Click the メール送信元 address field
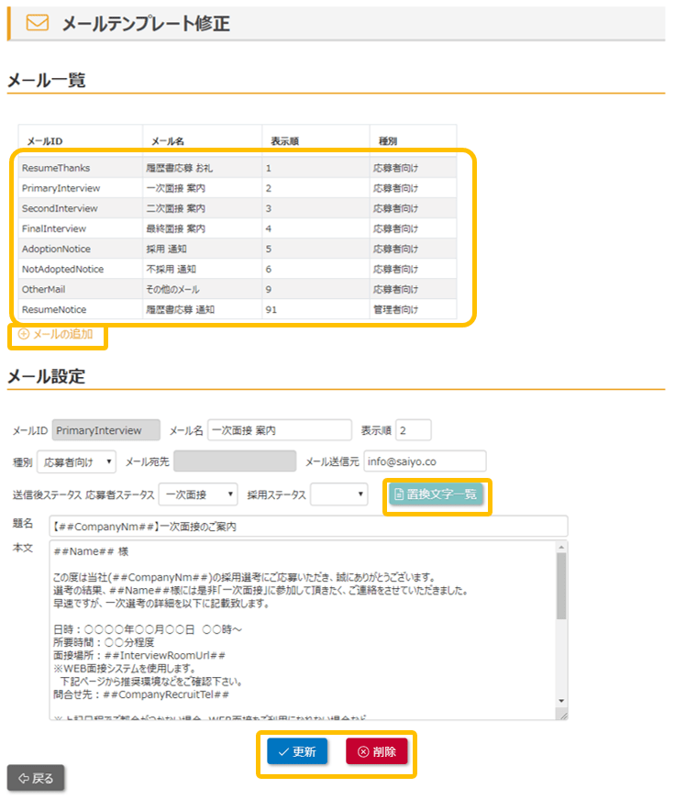The image size is (675, 799). click(425, 461)
